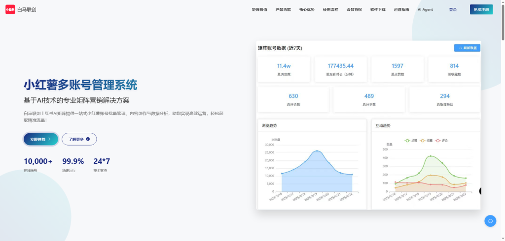The height and width of the screenshot is (241, 505).
Task: Click the refresh icon in 刷新数据
Action: pyautogui.click(x=461, y=48)
